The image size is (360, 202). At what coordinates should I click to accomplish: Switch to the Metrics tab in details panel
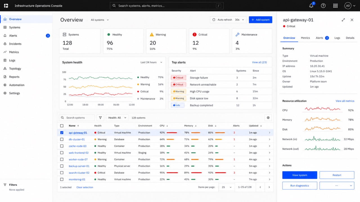[305, 38]
